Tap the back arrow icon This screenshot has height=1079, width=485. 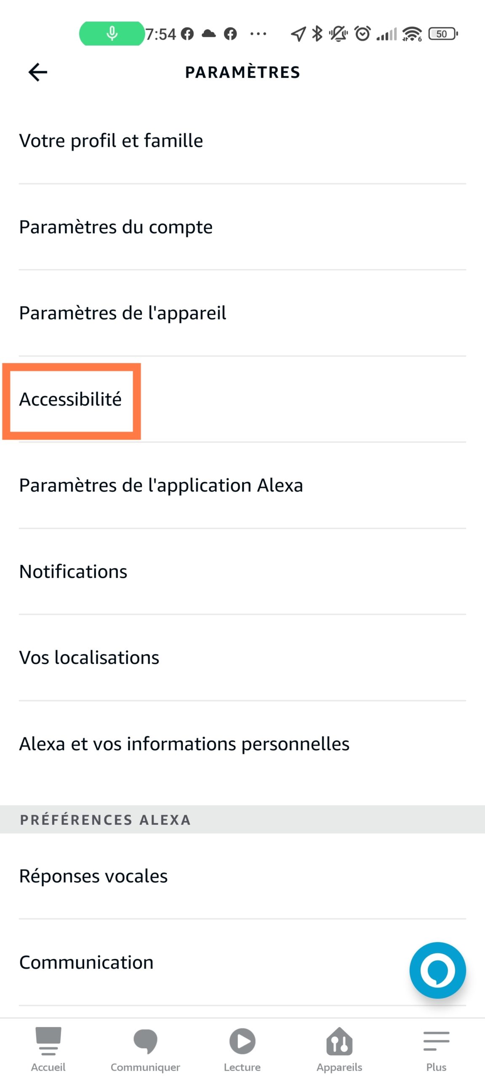coord(37,72)
